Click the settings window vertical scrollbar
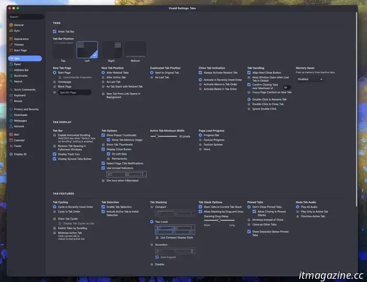The height and width of the screenshot is (282, 367). tap(357, 110)
